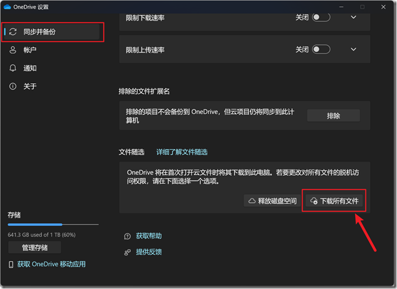Open the 详细了解文件随选 link
The width and height of the screenshot is (397, 289).
pos(182,152)
